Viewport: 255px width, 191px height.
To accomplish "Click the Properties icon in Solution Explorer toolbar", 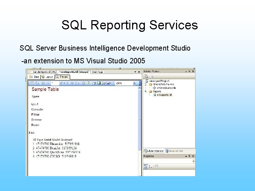I will [x=146, y=76].
